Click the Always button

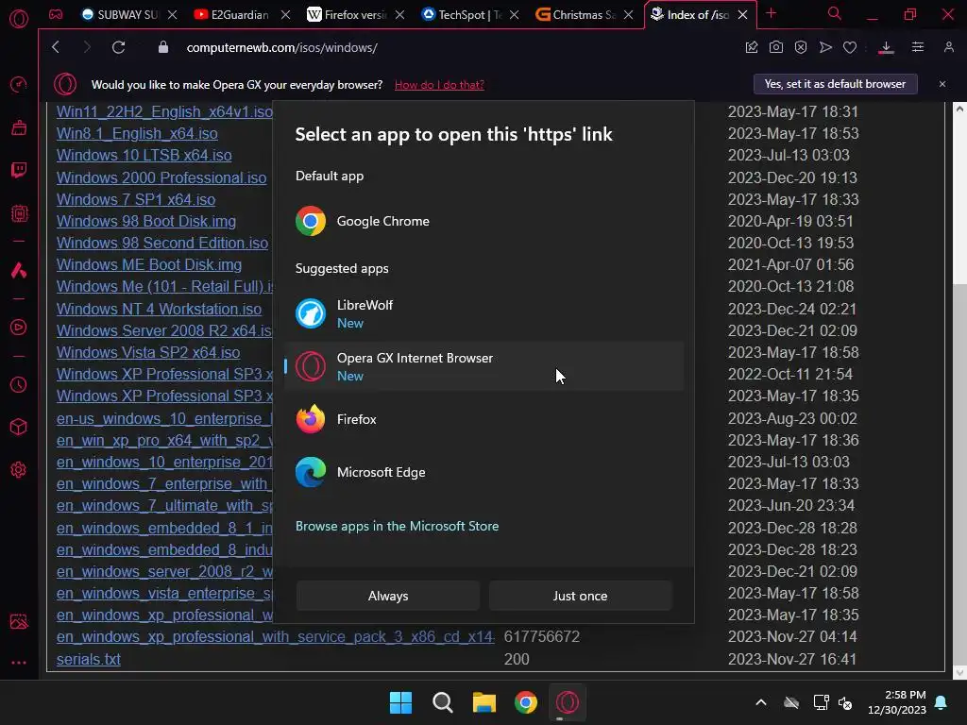[388, 596]
